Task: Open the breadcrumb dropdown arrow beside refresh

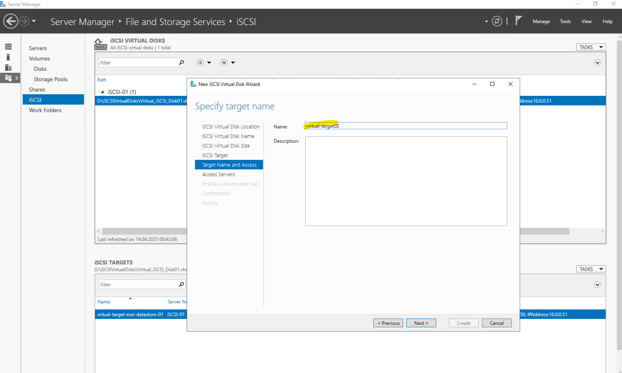Action: coord(486,21)
